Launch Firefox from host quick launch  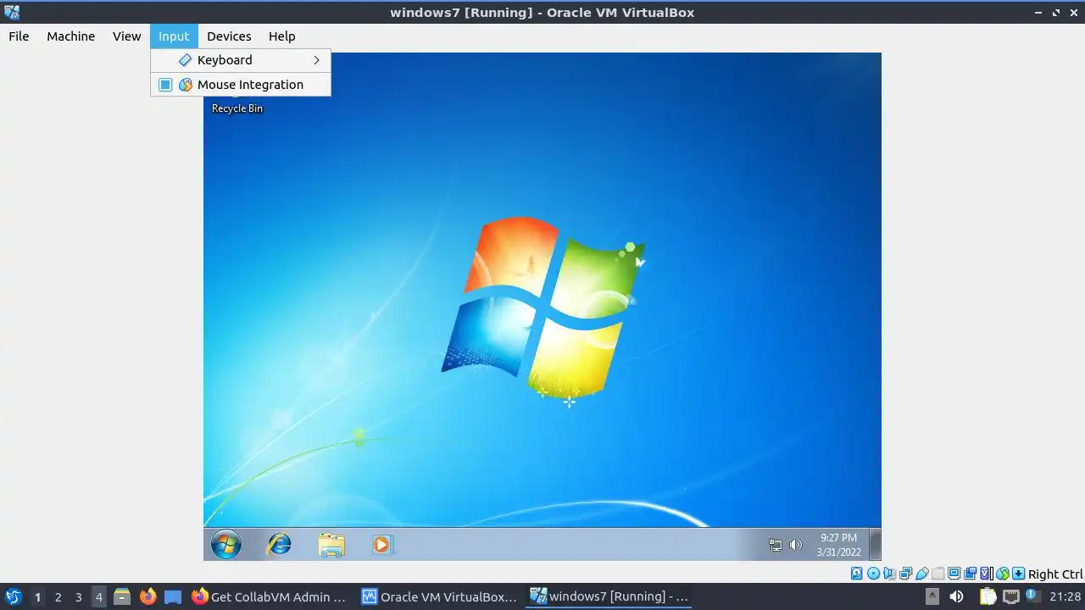147,596
